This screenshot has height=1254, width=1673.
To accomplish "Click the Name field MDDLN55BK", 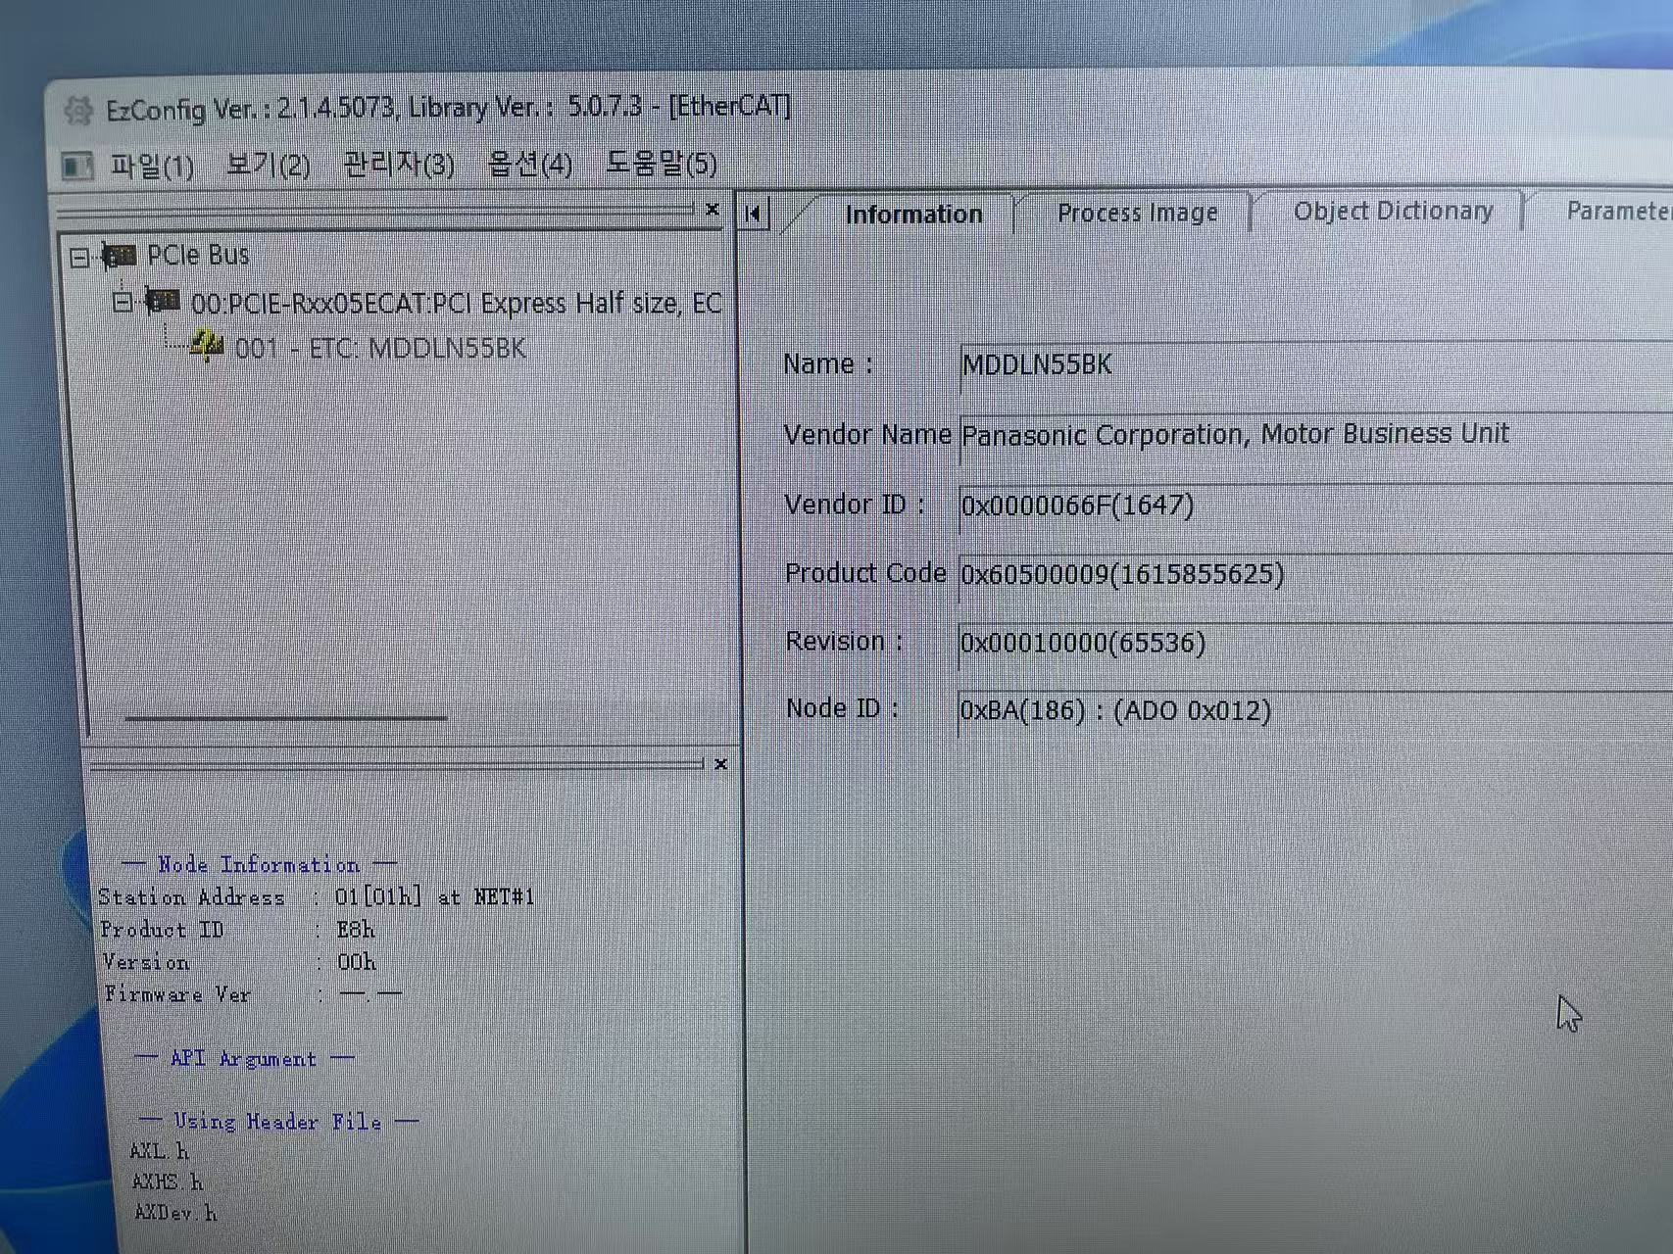I will pyautogui.click(x=1316, y=365).
